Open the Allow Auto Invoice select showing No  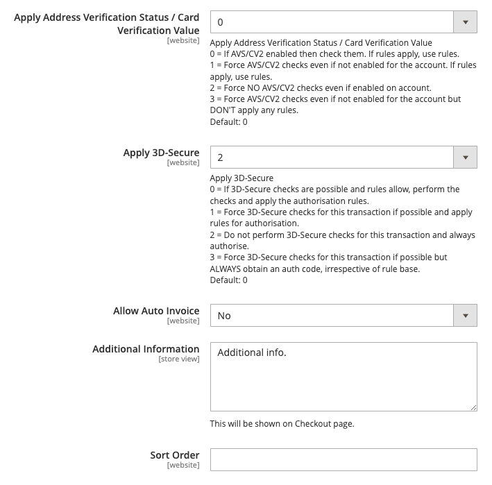(x=343, y=315)
